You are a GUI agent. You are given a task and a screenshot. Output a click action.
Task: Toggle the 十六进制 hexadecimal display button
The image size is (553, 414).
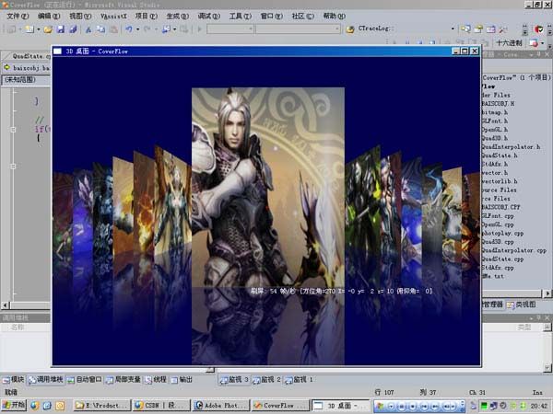coord(509,43)
